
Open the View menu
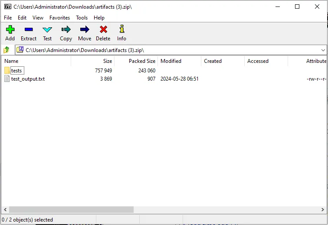[x=38, y=18]
